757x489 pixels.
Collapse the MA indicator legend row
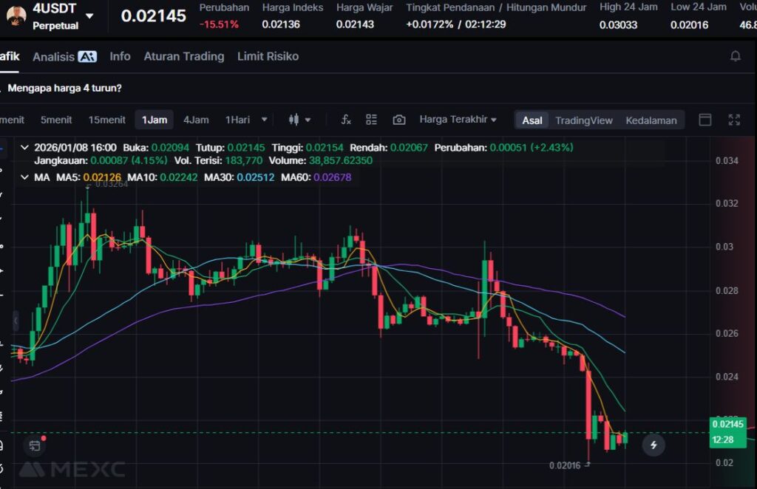[x=26, y=177]
